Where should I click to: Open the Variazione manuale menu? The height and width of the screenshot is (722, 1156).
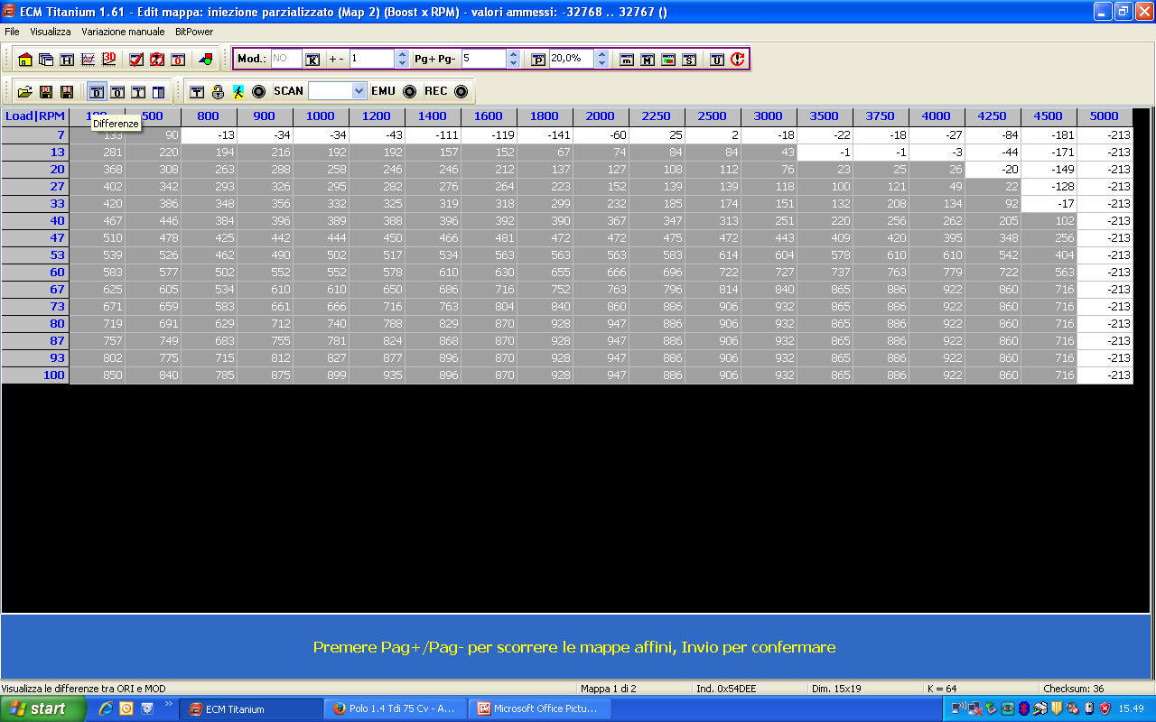click(123, 32)
